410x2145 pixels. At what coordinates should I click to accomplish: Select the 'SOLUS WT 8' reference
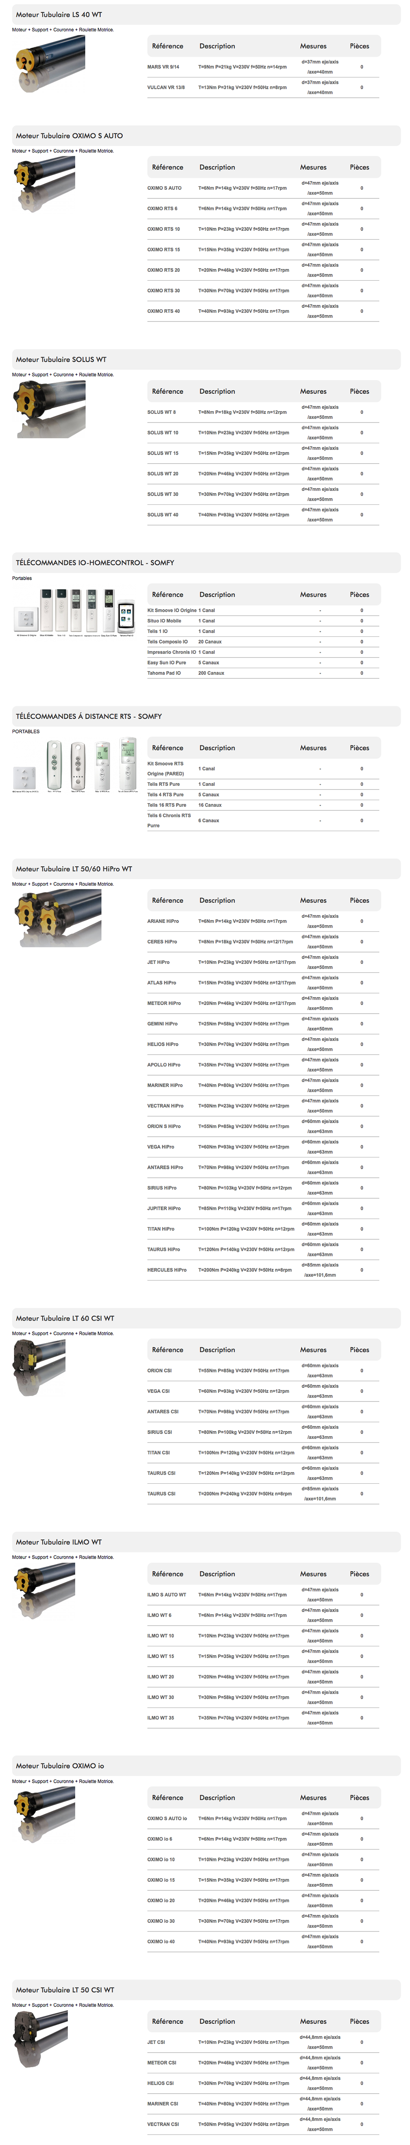pyautogui.click(x=161, y=412)
